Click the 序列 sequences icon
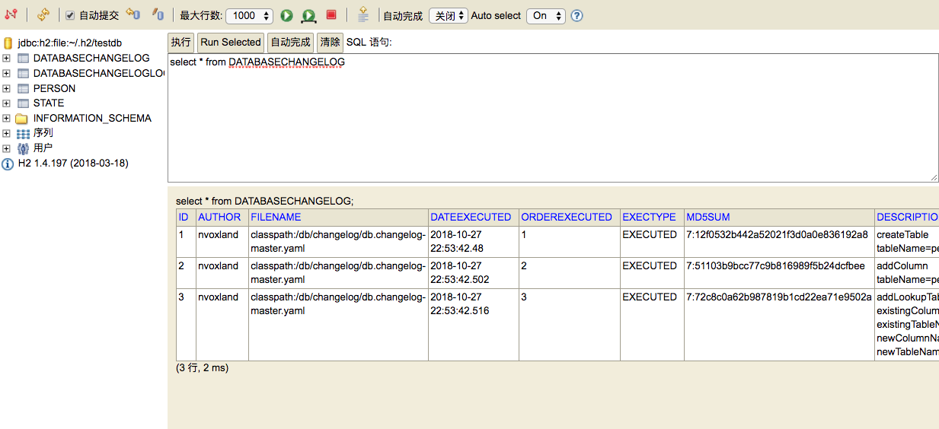Image resolution: width=939 pixels, height=429 pixels. [x=23, y=133]
